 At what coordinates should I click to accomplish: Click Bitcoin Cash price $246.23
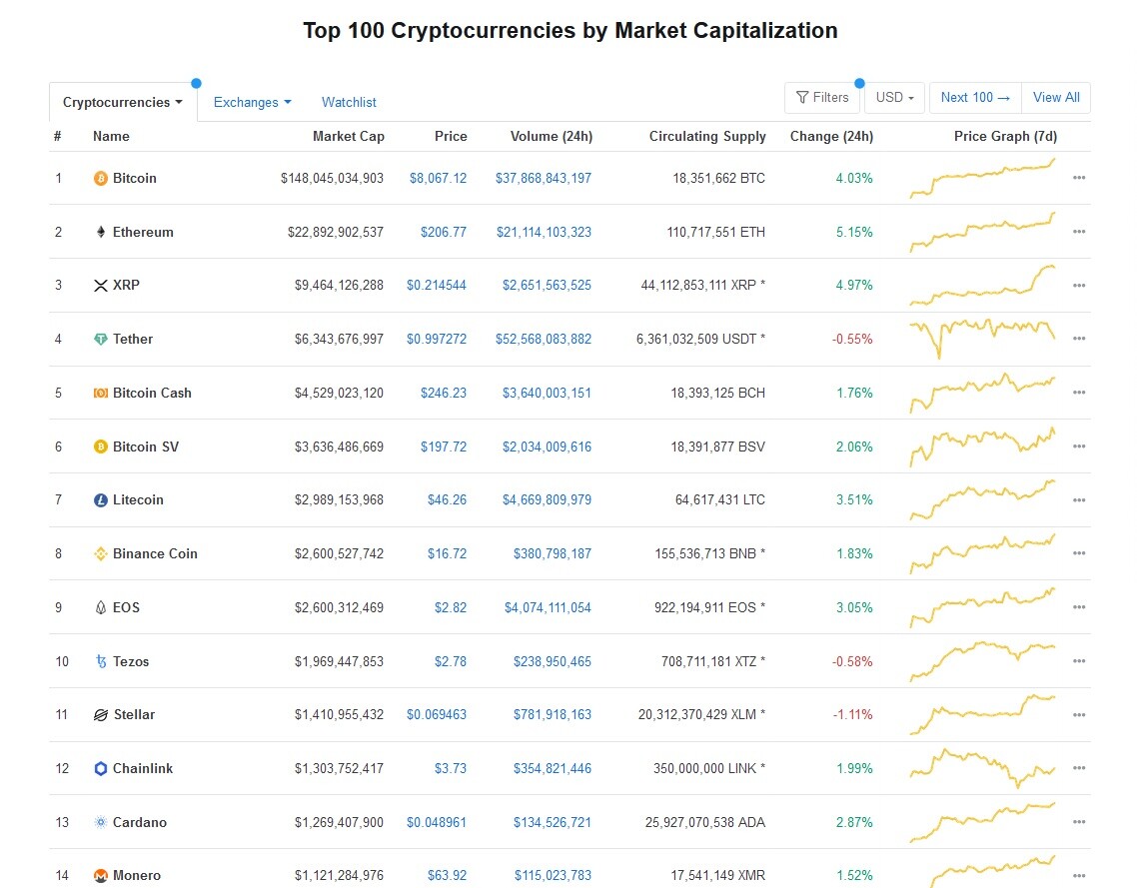click(443, 393)
